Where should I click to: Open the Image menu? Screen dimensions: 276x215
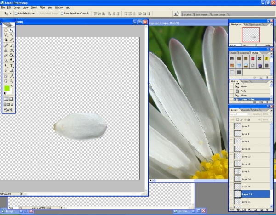[17, 7]
